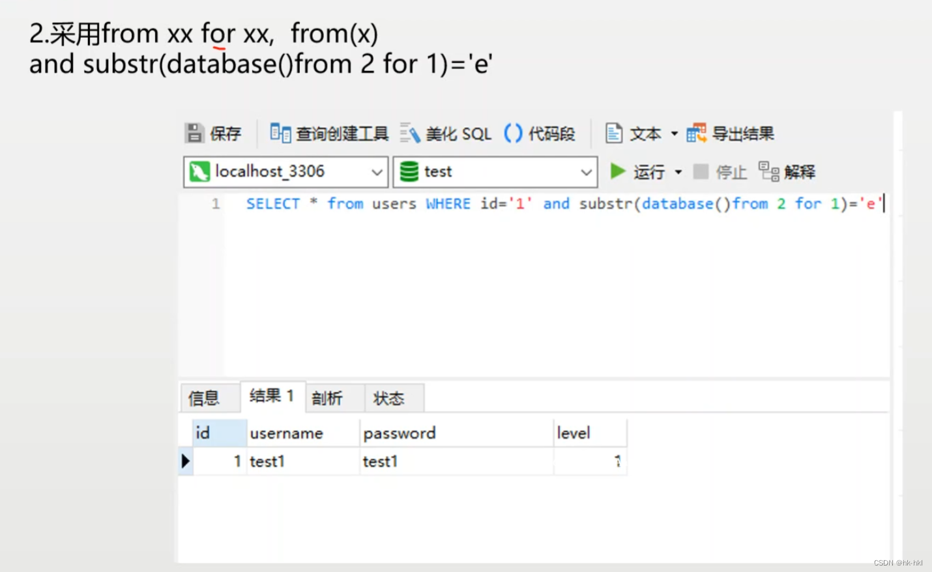
Task: Click the Beautify SQL (美化 SQL) icon
Action: pos(409,134)
